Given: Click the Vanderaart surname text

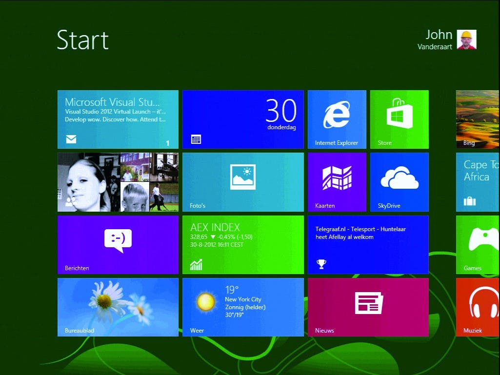Looking at the screenshot, I should [x=435, y=47].
